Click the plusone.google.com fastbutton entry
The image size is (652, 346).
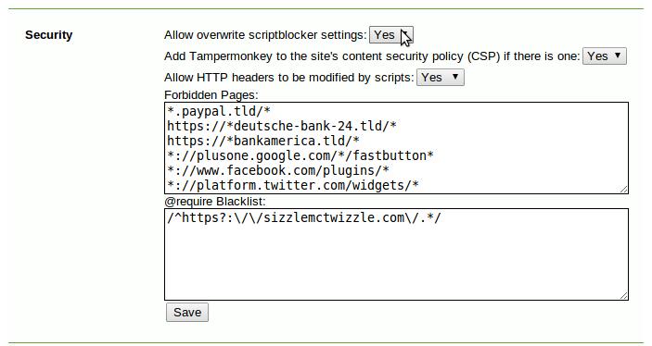point(300,156)
